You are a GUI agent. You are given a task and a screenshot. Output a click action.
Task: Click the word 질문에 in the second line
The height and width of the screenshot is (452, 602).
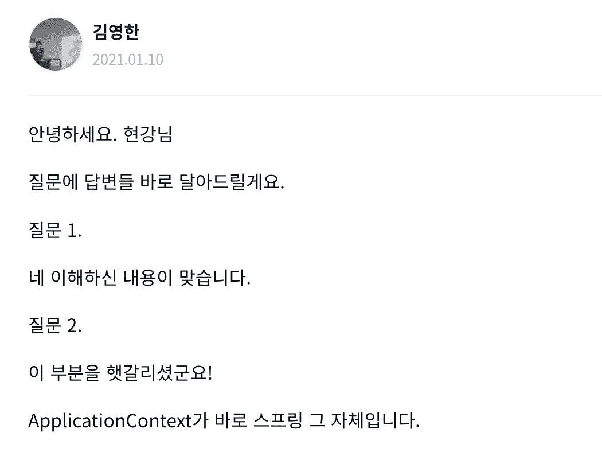coord(53,182)
